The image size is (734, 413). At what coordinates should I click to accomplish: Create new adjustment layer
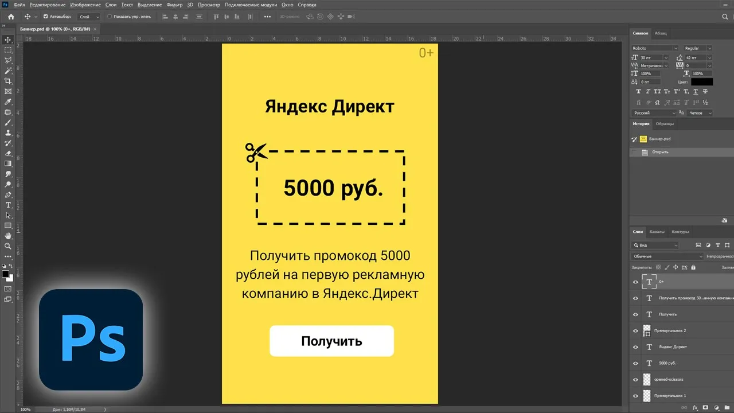tap(715, 408)
